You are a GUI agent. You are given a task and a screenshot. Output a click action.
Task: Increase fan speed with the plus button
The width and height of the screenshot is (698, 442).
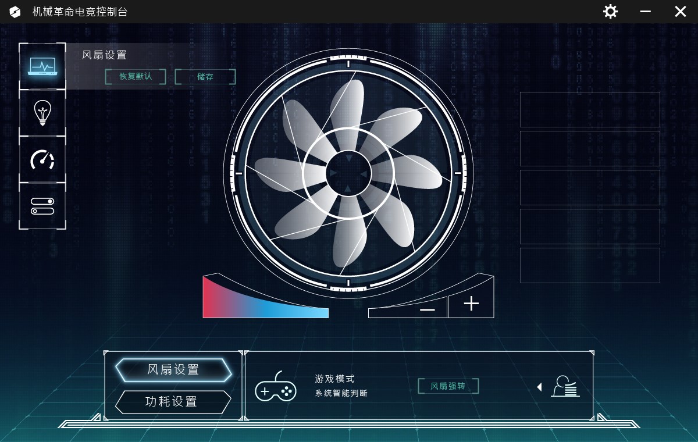pyautogui.click(x=471, y=304)
